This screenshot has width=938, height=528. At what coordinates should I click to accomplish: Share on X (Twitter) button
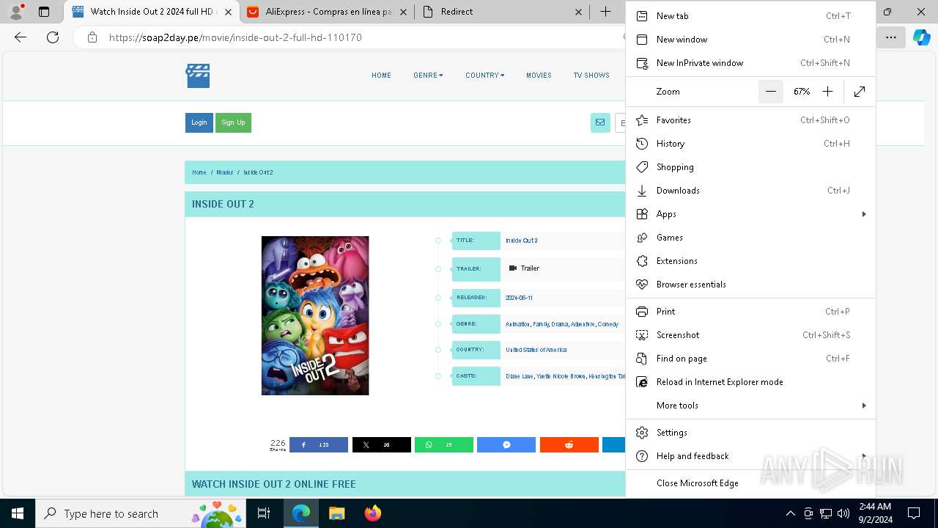pyautogui.click(x=382, y=445)
